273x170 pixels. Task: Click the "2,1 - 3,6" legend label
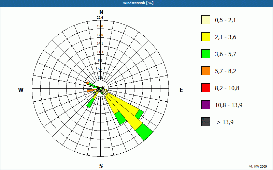pos(226,37)
